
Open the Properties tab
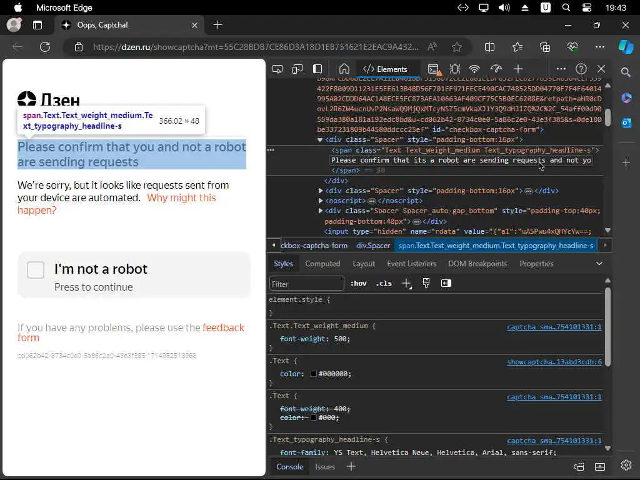[536, 264]
